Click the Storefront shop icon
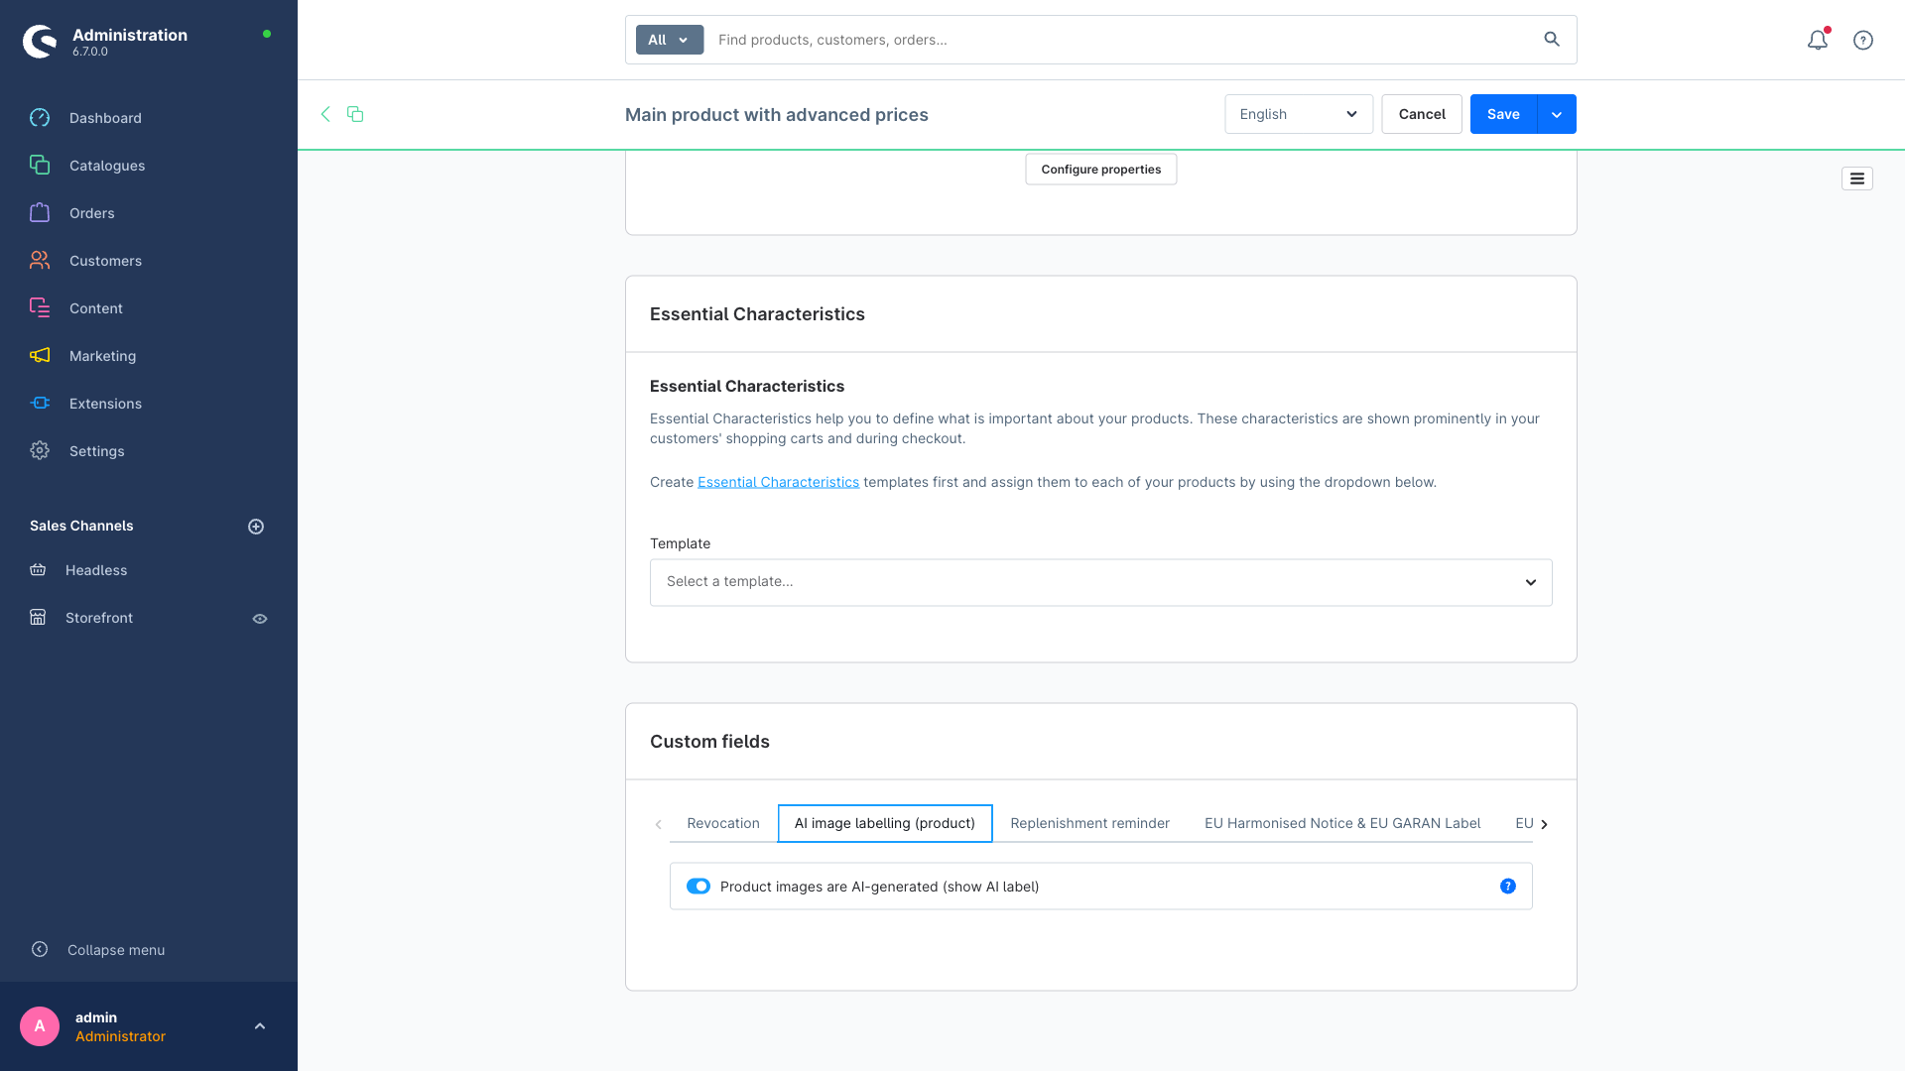Viewport: 1905px width, 1071px height. pyautogui.click(x=38, y=618)
